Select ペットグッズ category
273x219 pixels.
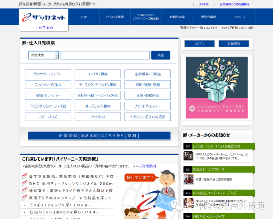(98, 117)
